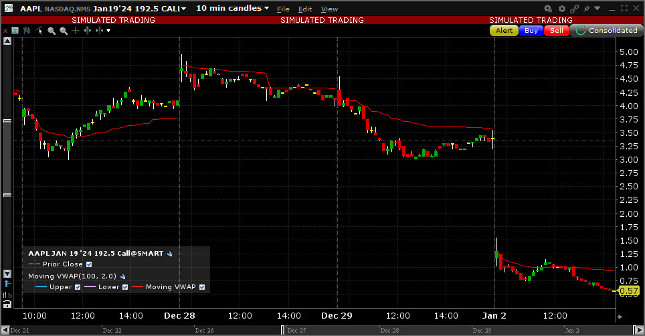Open the title bar triangle dropdown menu
The height and width of the screenshot is (336, 645).
[597, 8]
